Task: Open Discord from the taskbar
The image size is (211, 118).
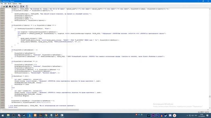Action: 170,115
